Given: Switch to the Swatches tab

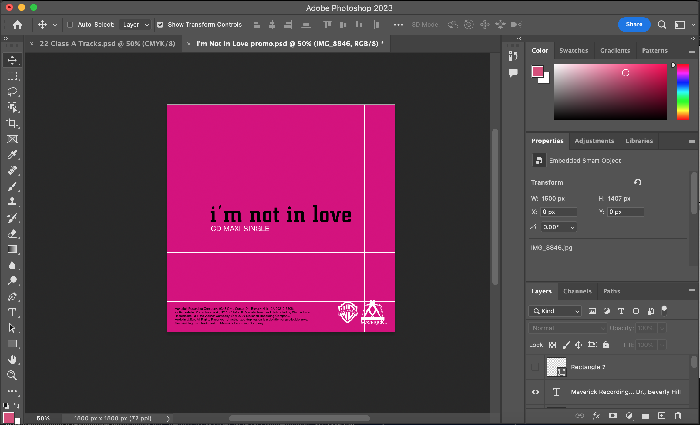Looking at the screenshot, I should click(574, 50).
